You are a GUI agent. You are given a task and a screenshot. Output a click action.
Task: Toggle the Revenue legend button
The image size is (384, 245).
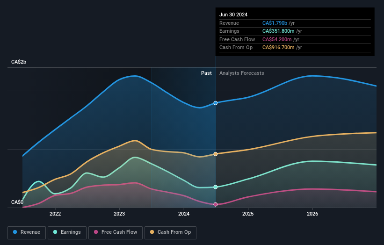coord(27,232)
